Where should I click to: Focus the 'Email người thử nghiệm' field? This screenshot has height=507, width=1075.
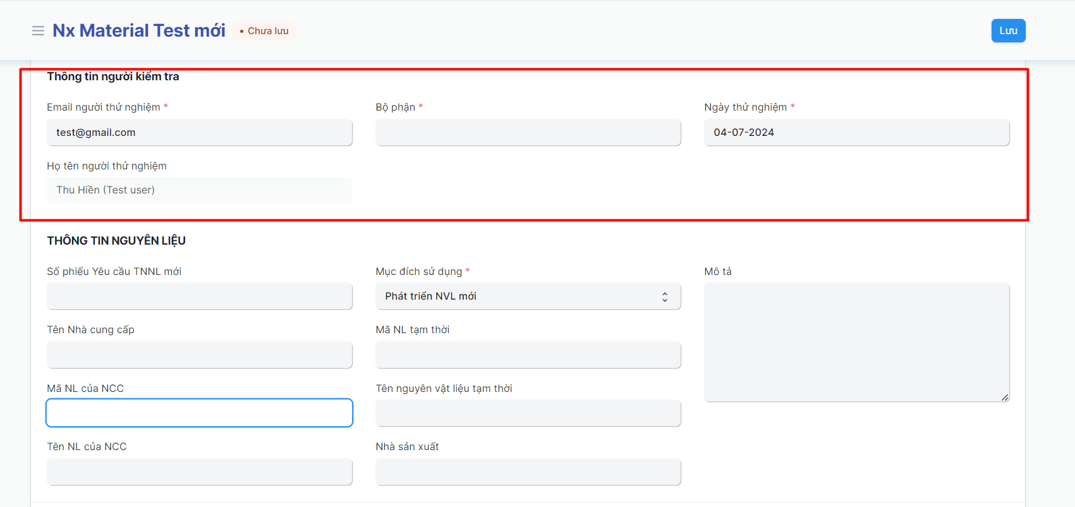click(199, 133)
